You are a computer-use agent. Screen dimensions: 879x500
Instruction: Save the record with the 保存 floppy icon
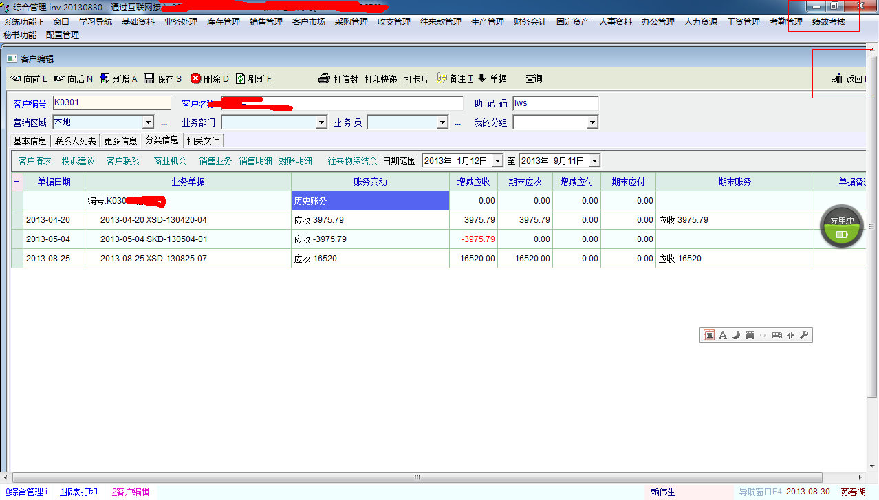149,78
